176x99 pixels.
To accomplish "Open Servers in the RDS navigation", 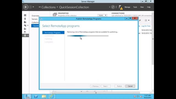I will coord(35,19).
